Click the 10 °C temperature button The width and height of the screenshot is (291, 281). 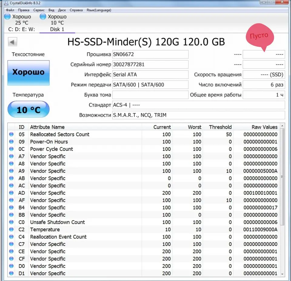[28, 109]
